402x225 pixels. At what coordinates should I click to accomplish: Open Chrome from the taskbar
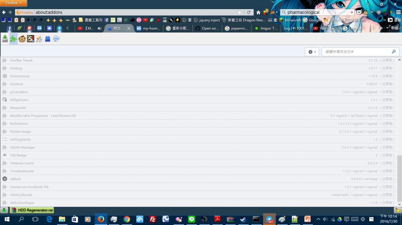(x=127, y=219)
